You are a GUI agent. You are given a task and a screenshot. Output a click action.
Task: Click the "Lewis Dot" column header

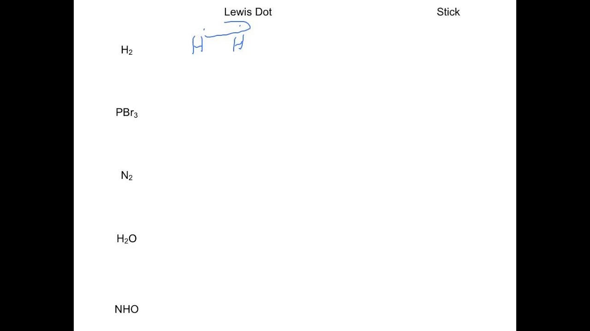point(248,12)
